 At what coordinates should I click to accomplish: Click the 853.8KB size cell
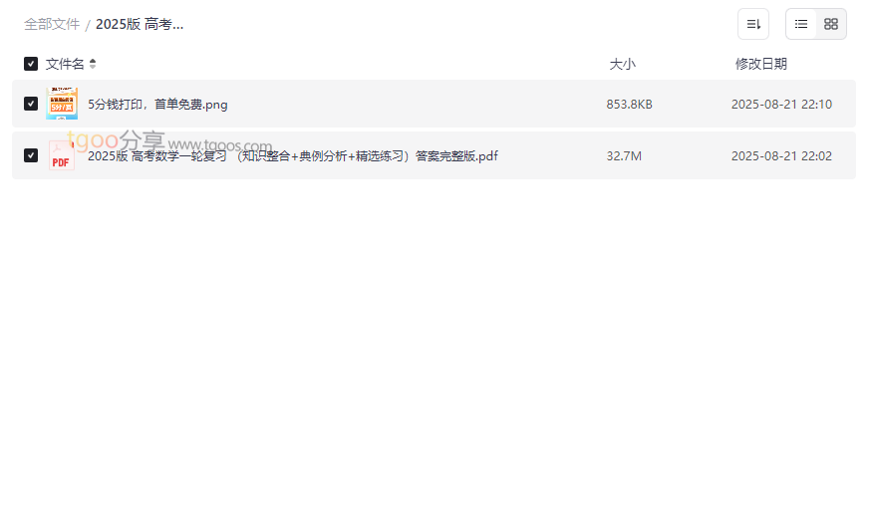(630, 105)
